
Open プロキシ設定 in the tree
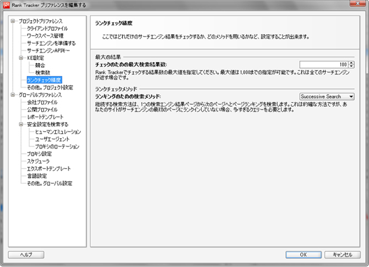39,154
